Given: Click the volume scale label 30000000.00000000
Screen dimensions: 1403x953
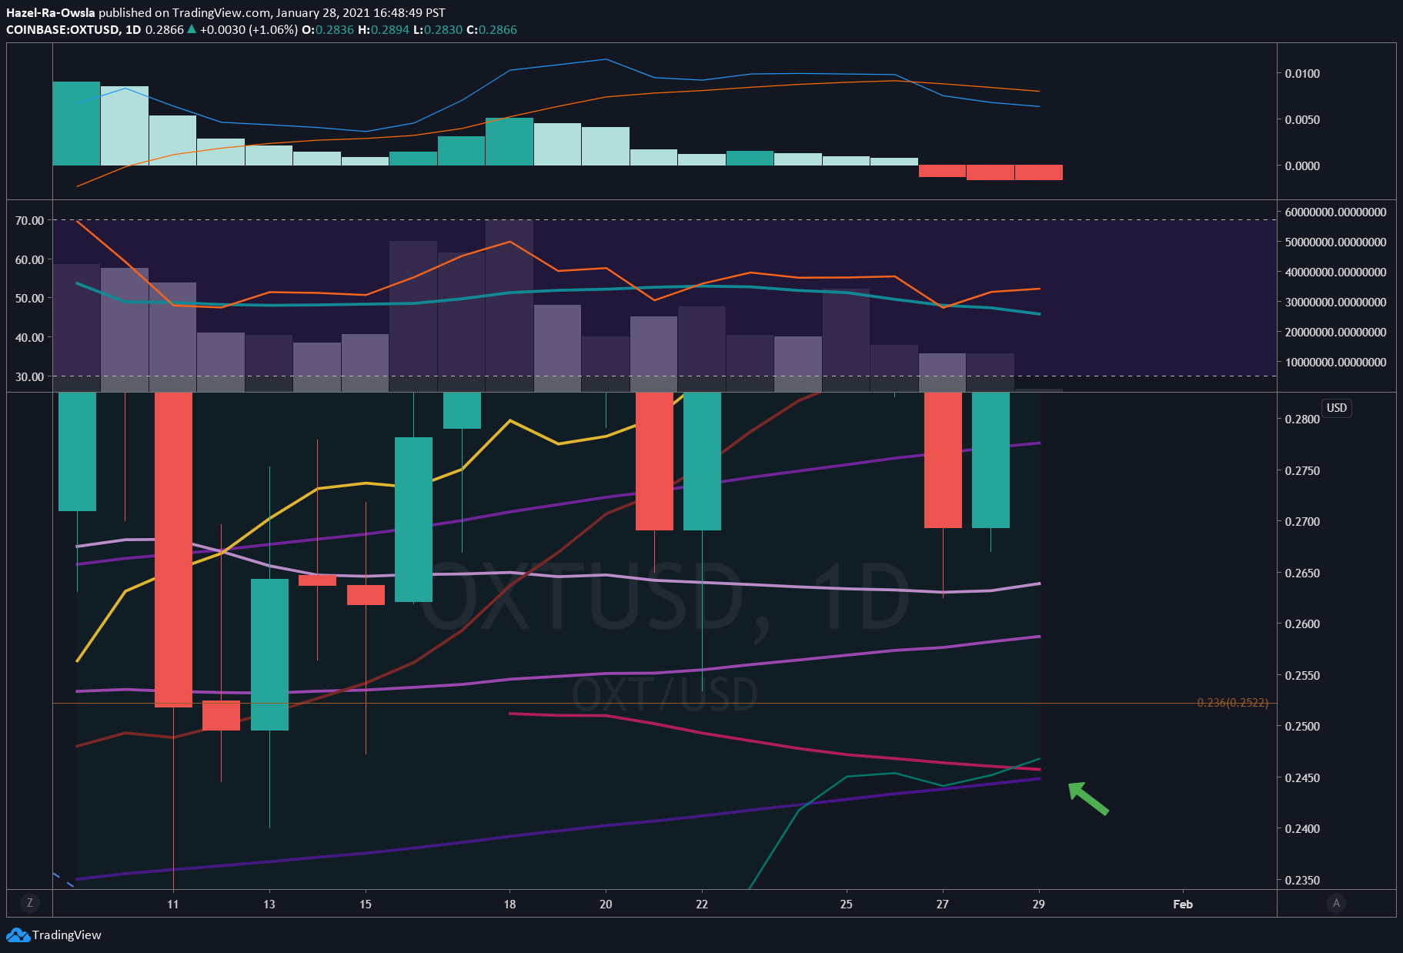Looking at the screenshot, I should click(1336, 302).
